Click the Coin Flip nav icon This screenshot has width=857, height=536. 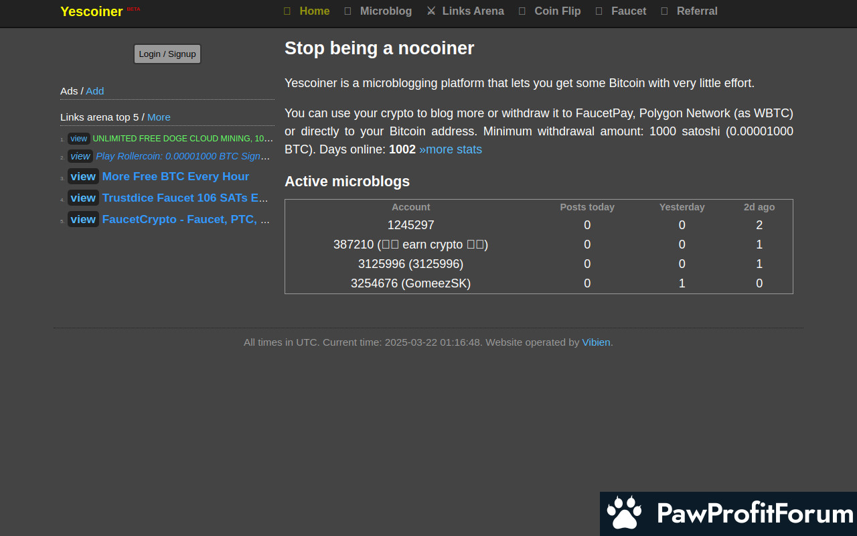pyautogui.click(x=522, y=11)
